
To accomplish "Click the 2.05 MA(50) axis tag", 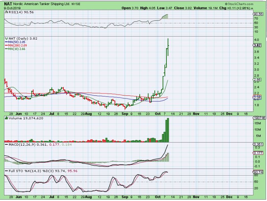I will coord(257,98).
